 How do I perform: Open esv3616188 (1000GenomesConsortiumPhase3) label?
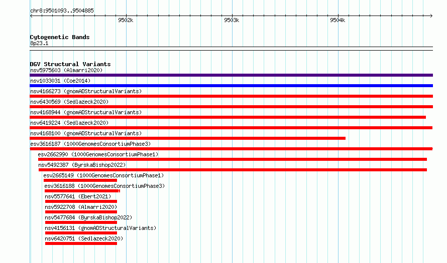[104, 186]
